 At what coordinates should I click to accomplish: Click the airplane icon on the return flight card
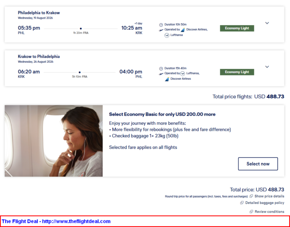point(161,74)
